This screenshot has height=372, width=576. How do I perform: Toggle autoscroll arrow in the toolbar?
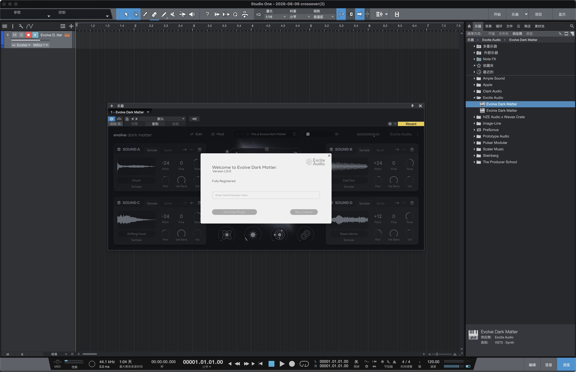pos(359,14)
